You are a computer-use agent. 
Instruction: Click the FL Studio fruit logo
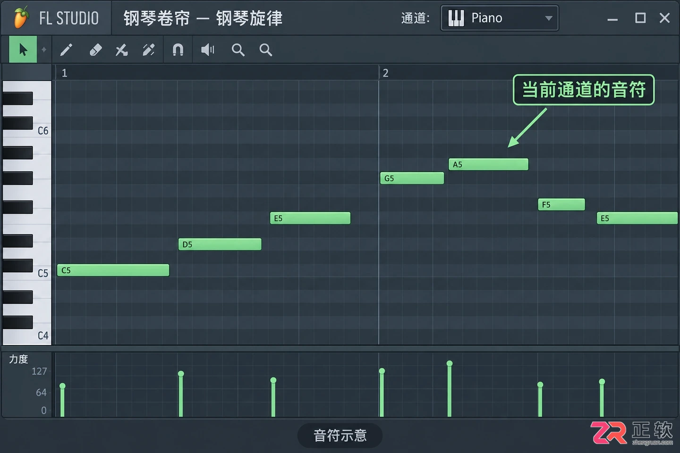21,18
